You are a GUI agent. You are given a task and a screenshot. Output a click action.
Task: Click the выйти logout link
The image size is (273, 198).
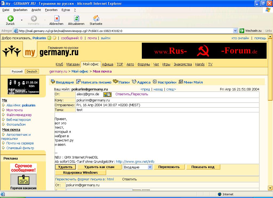click(106, 38)
